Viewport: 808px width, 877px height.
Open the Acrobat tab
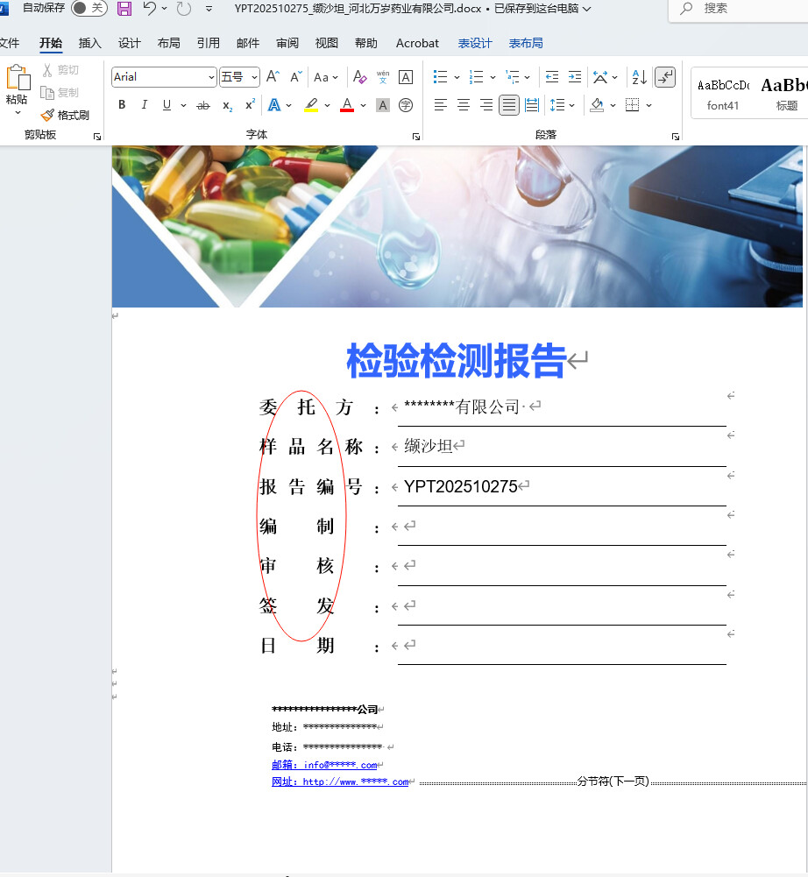coord(417,43)
